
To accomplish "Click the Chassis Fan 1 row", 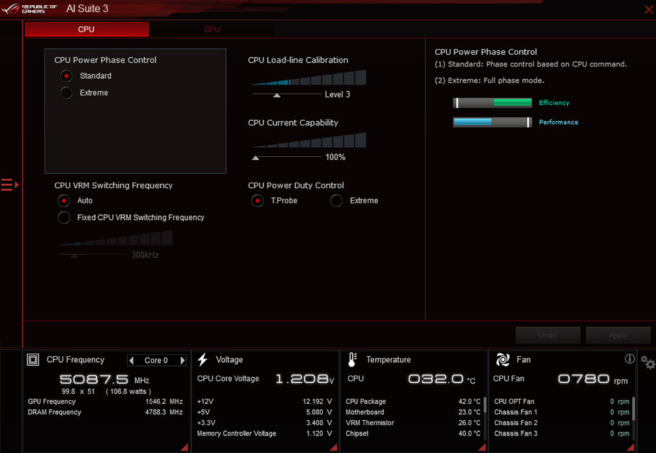I will point(562,412).
